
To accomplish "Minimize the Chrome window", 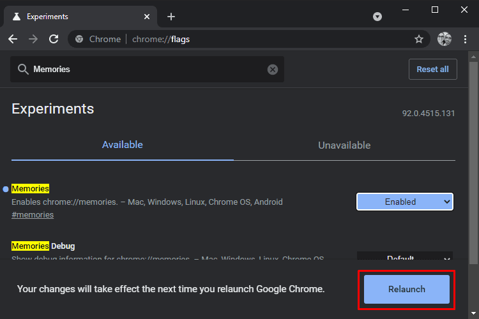I will tap(406, 10).
